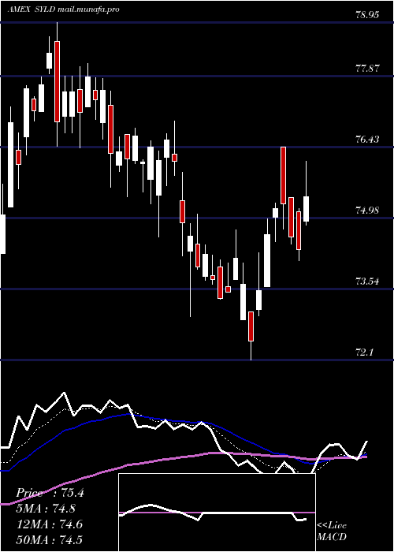The image size is (394, 552).
Task: Click inside the Live MACD inset chart
Action: click(x=217, y=513)
